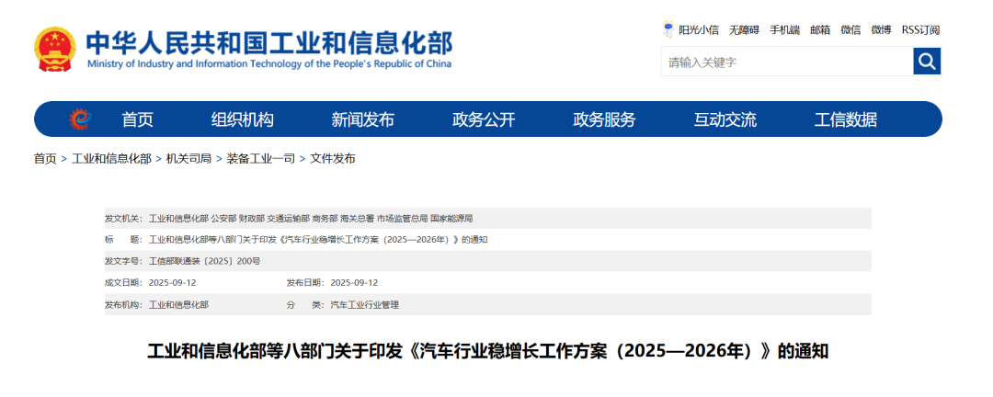Click the 首页 breadcrumb link
This screenshot has height=397, width=993.
(45, 159)
